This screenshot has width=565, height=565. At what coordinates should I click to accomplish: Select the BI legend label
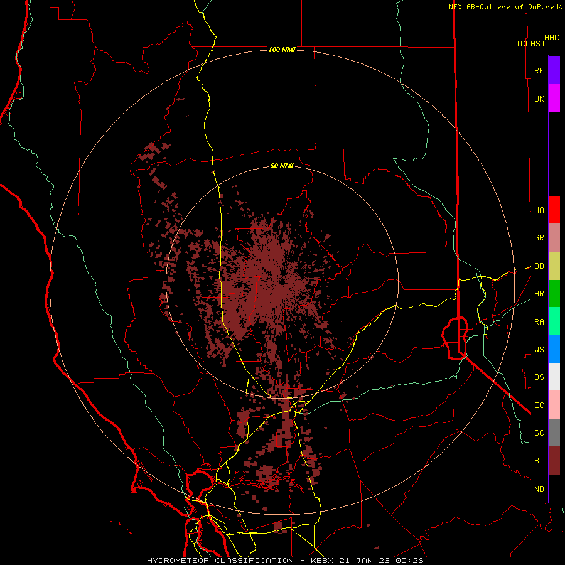(x=539, y=461)
